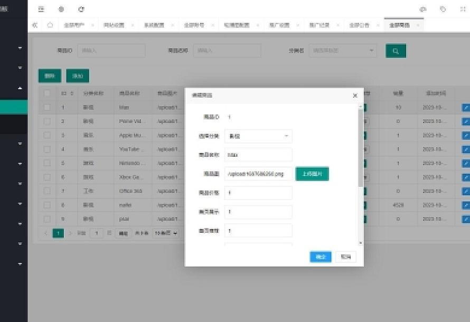This screenshot has width=470, height=322.
Task: Check the checkbox for the Prime Video row
Action: click(x=47, y=121)
